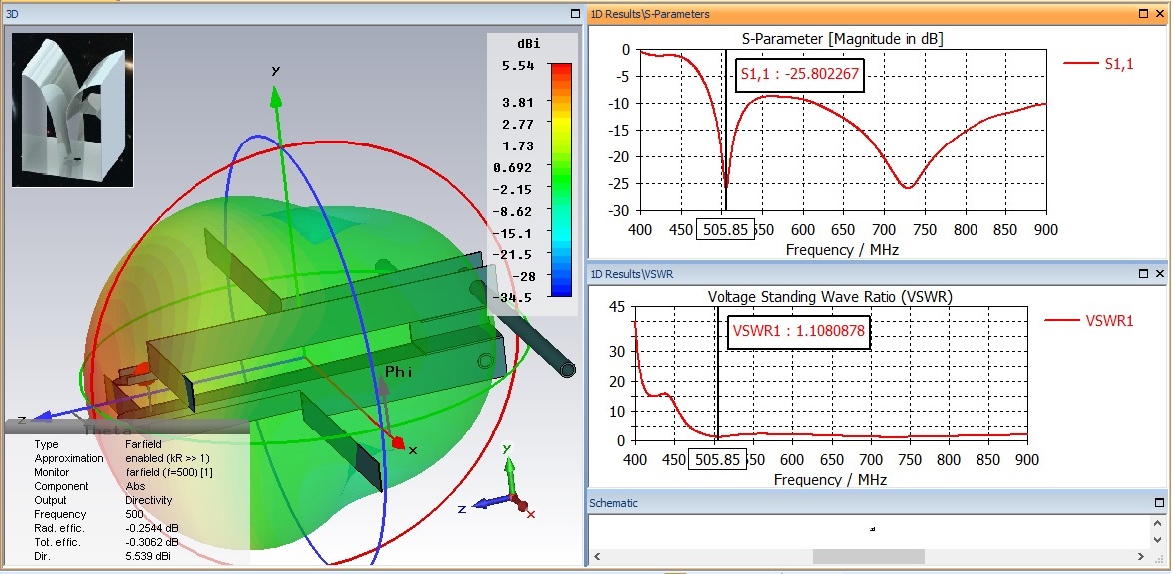
Task: Close the S-Parameters results panel
Action: (1160, 14)
